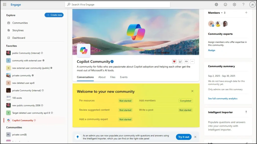Open community analytics via the chart icon
Screen dimensions: 257x144
click(180, 61)
